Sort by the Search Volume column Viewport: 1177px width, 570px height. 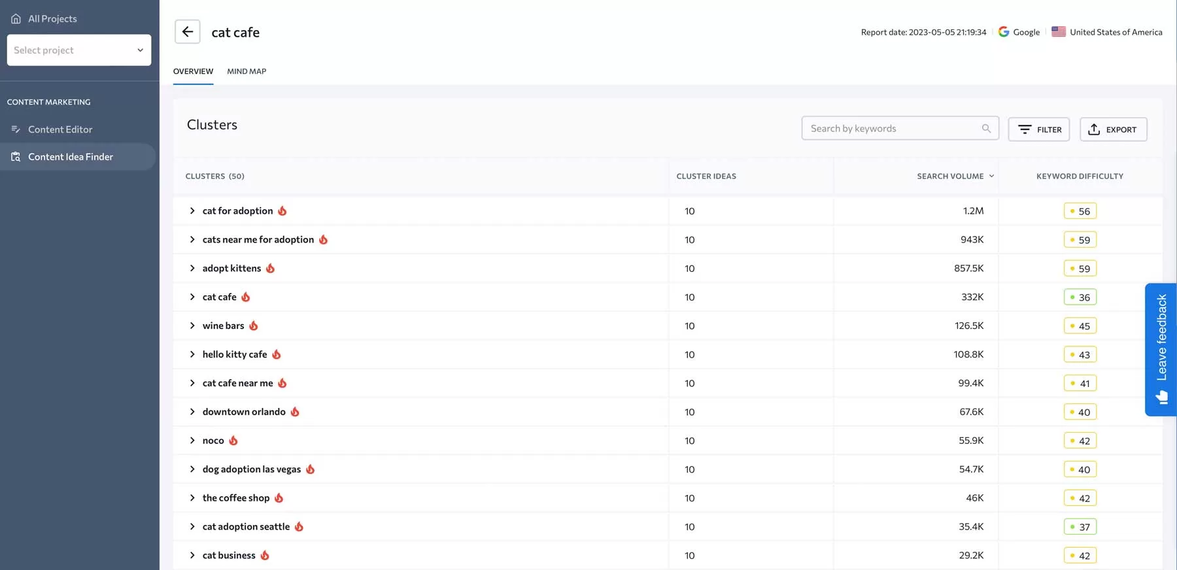[x=955, y=176]
